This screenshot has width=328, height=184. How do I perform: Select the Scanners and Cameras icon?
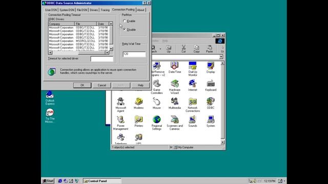(174, 123)
